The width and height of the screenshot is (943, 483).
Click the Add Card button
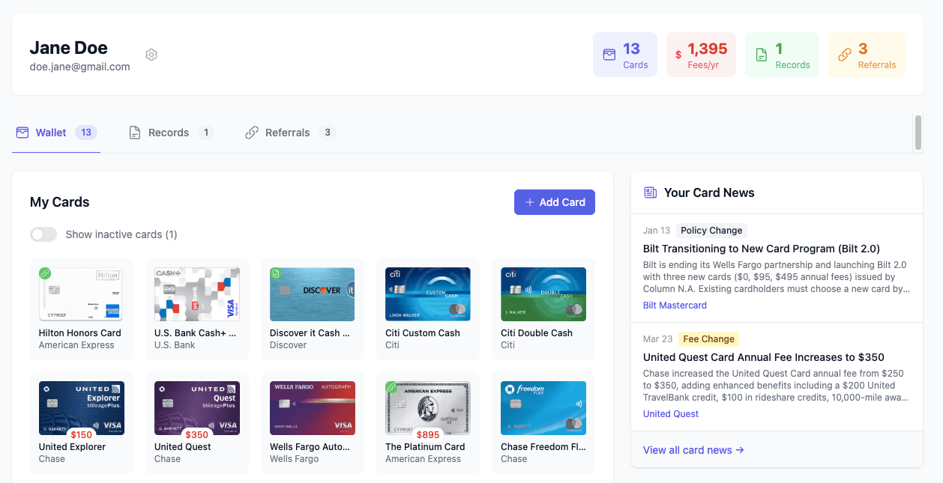point(554,201)
